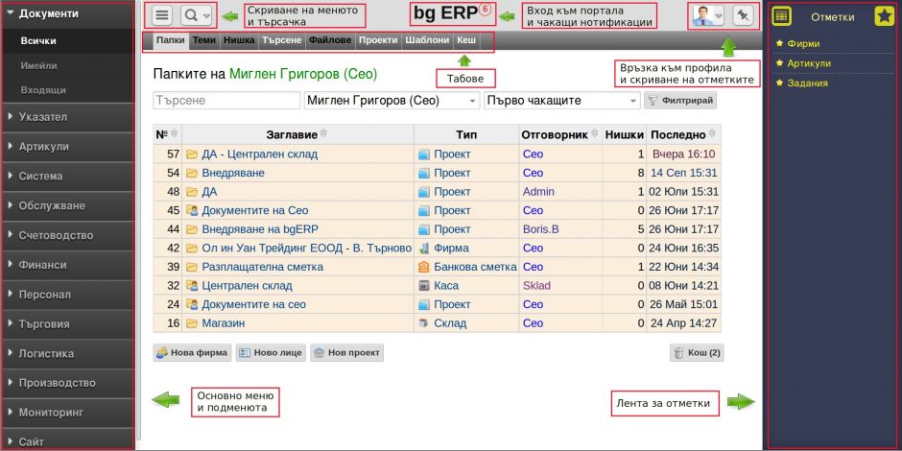Viewport: 902px width, 451px height.
Task: Click the magnifier search icon in toolbar
Action: (191, 15)
